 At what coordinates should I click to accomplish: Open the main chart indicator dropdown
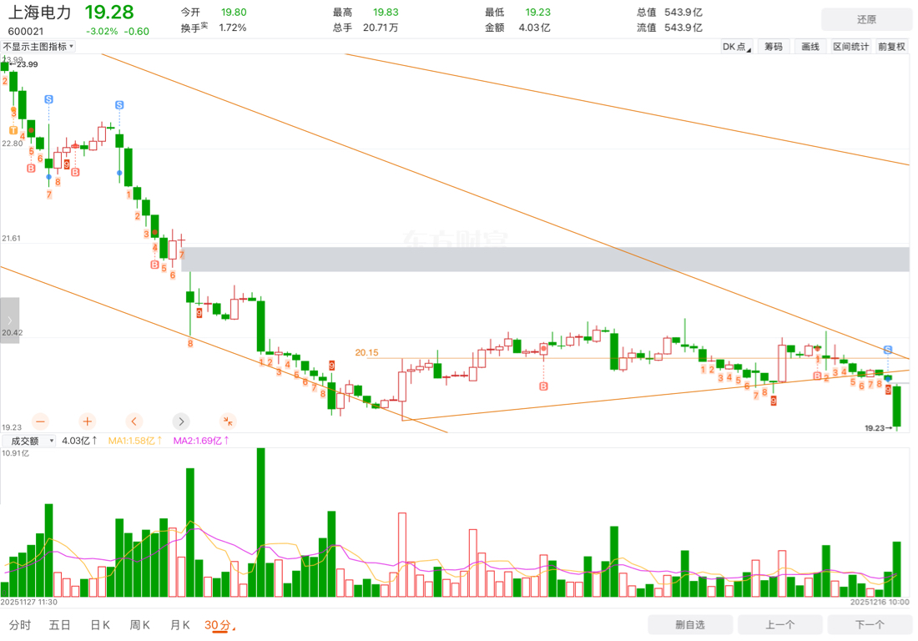point(38,46)
